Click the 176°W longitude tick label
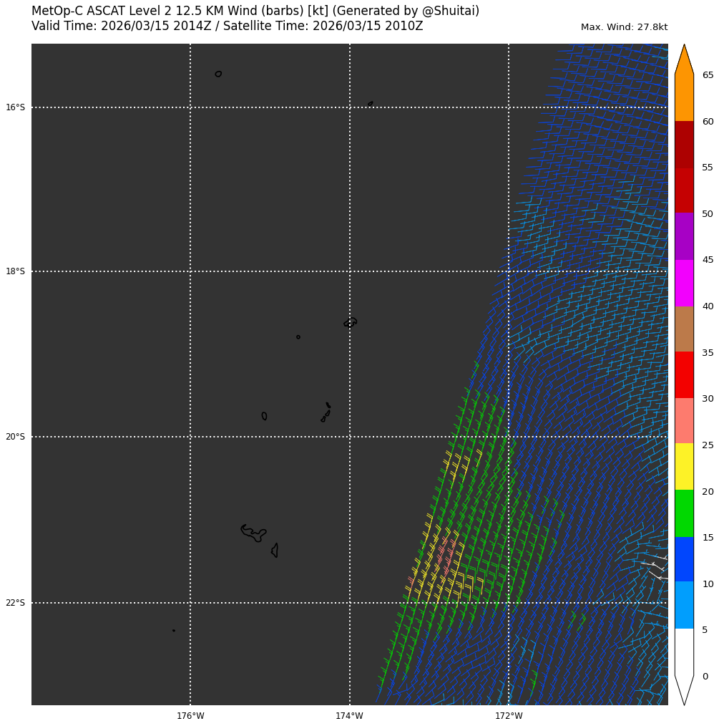 [190, 715]
